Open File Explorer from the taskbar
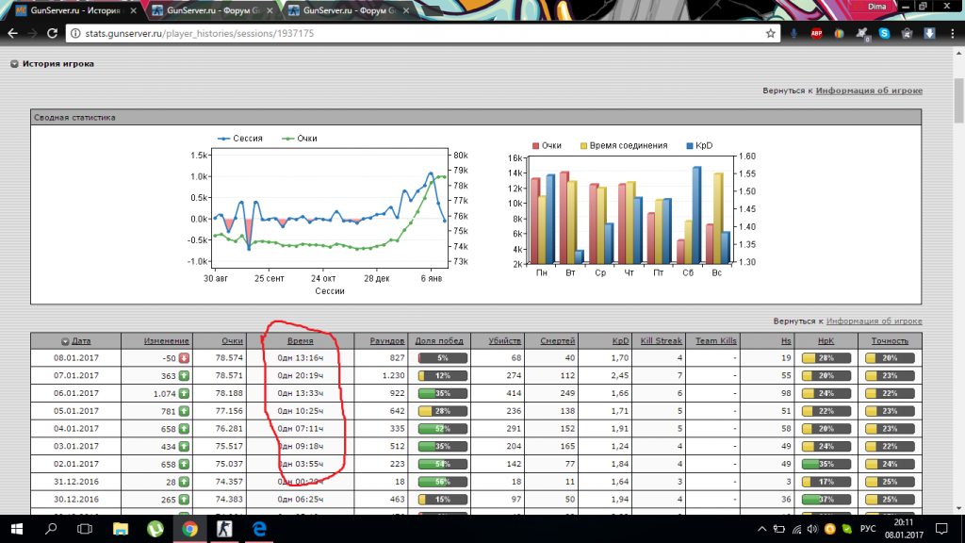965x543 pixels. pos(119,529)
